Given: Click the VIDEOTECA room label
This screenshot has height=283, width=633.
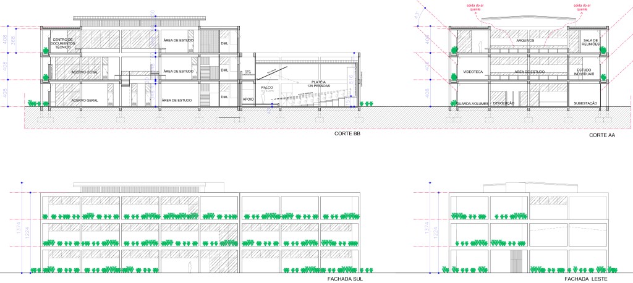Looking at the screenshot, I should click(472, 72).
